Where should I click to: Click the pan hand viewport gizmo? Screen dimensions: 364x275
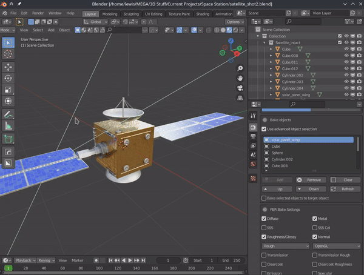(x=240, y=78)
